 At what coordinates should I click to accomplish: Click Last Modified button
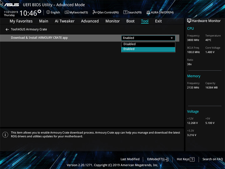pos(130,159)
